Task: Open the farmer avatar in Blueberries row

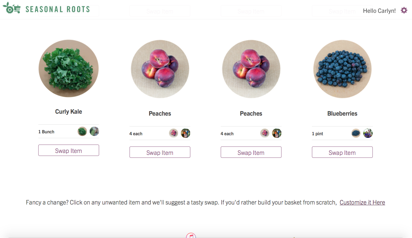Action: click(x=368, y=133)
